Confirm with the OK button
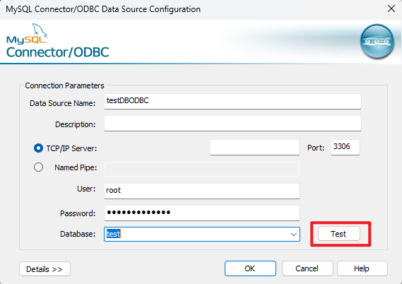The width and height of the screenshot is (402, 284). (250, 268)
